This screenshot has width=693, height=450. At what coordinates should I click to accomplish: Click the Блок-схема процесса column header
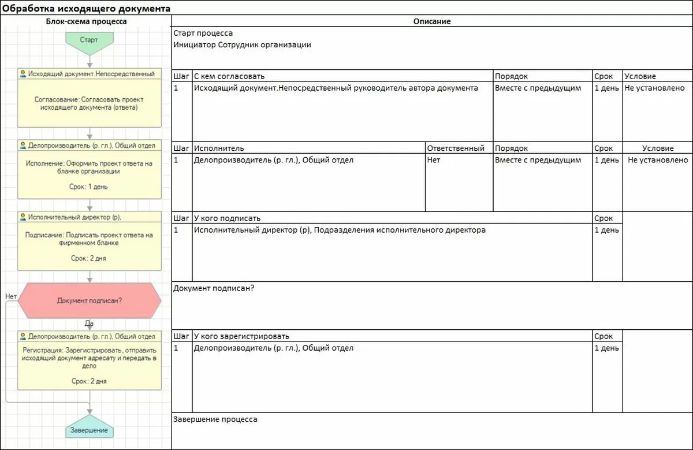click(x=87, y=21)
